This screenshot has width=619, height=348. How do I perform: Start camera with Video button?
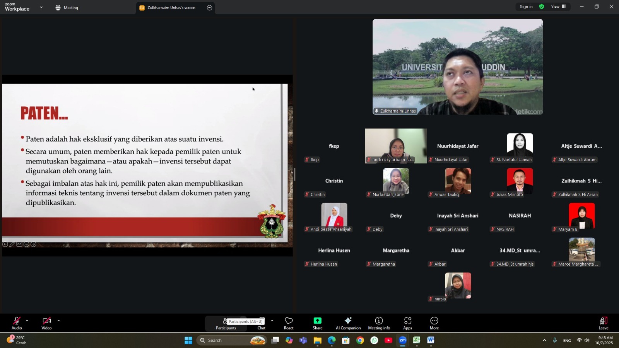coord(46,323)
